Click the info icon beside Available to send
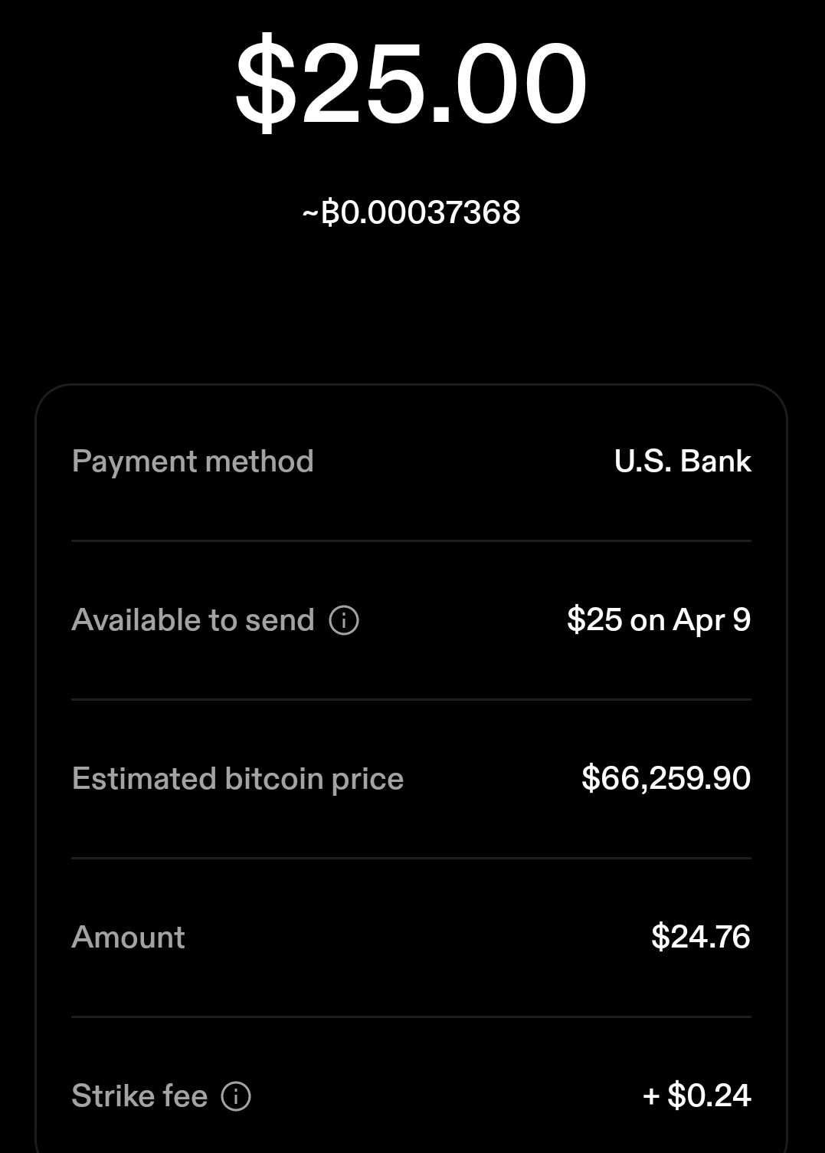Image resolution: width=825 pixels, height=1153 pixels. (344, 620)
